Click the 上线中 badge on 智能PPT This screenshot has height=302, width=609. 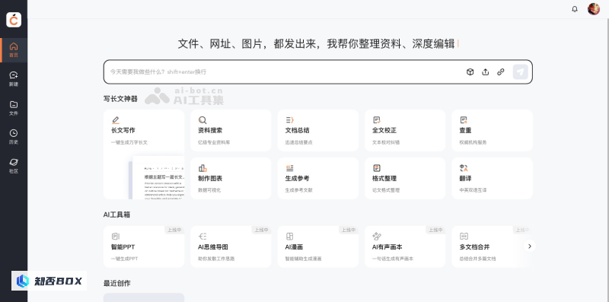174,230
